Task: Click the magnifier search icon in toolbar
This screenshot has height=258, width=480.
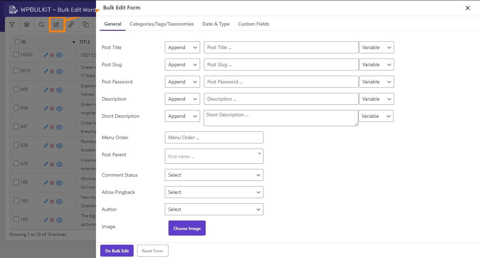Action: pos(41,25)
